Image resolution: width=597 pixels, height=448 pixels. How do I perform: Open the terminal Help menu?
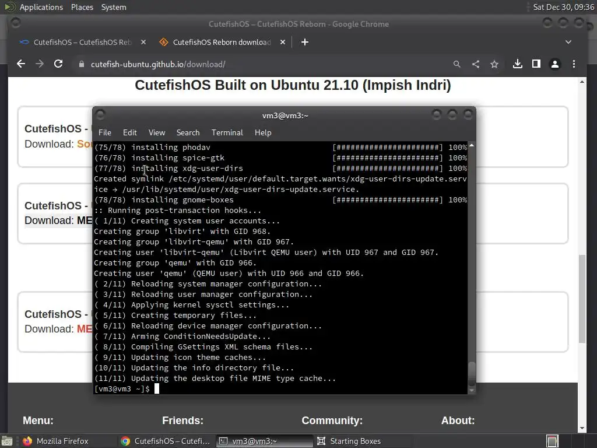pos(263,132)
